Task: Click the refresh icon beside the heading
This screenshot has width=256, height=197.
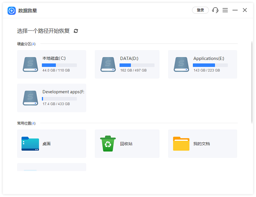Action: (x=76, y=31)
